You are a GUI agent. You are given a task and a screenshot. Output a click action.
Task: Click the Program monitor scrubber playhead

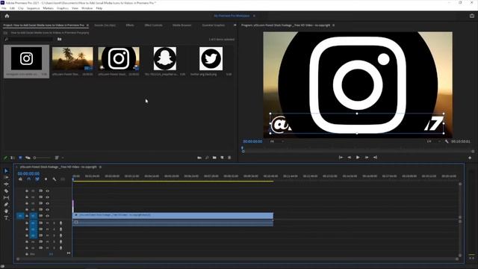pos(243,149)
